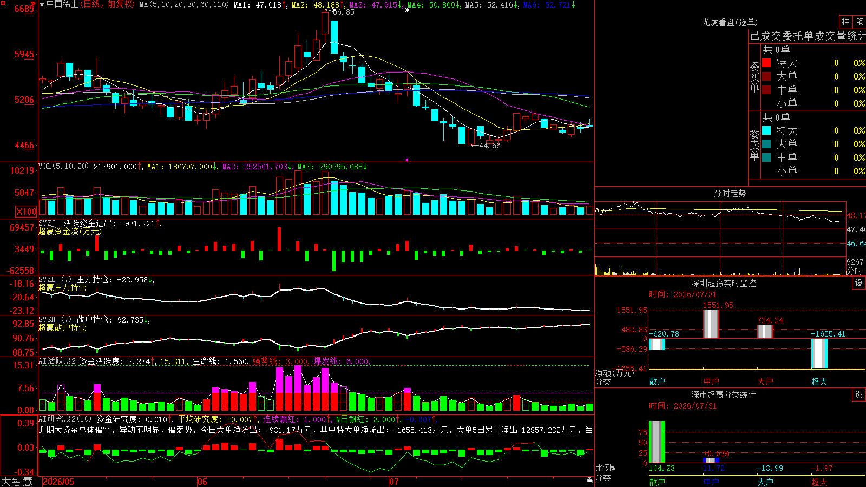
Task: Switch to the 柱 view tab
Action: [845, 22]
